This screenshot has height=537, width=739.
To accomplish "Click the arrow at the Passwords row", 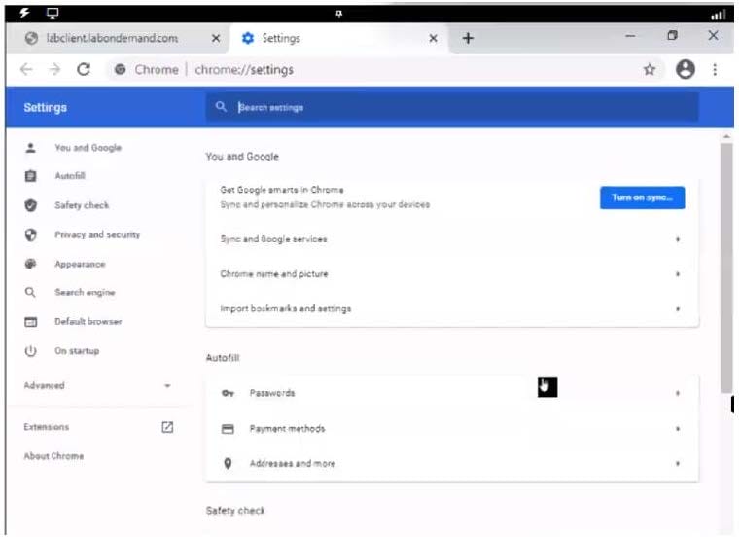I will click(x=678, y=393).
